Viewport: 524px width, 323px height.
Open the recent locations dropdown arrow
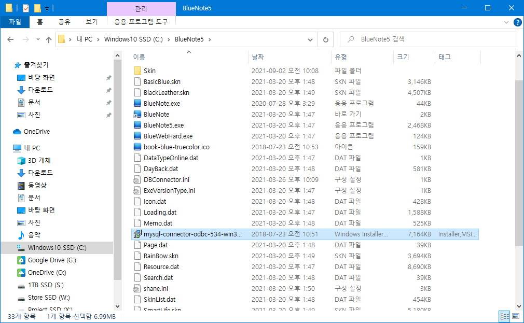pyautogui.click(x=38, y=39)
